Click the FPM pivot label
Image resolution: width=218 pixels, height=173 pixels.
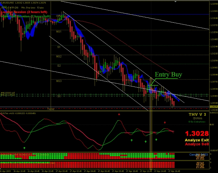click(59, 16)
